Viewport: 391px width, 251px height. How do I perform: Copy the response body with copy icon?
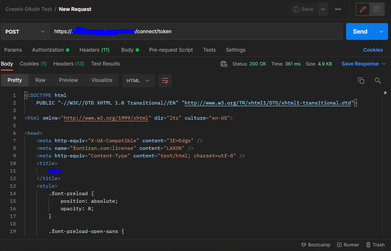click(x=361, y=81)
